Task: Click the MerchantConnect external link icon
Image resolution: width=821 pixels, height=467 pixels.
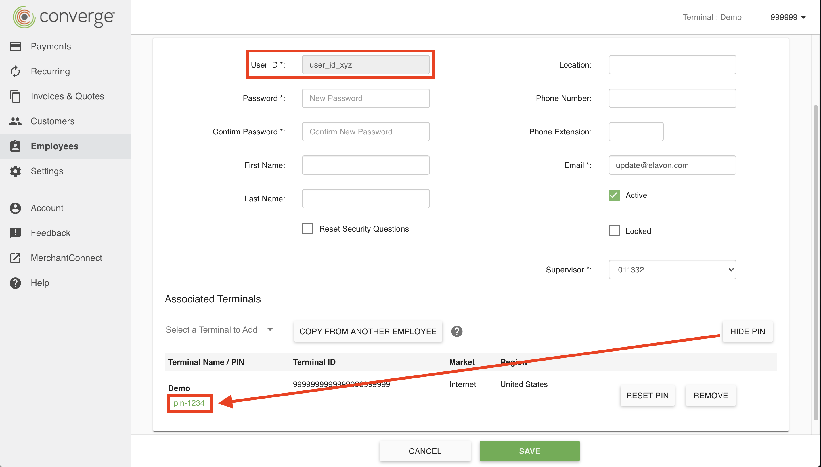Action: coord(15,258)
